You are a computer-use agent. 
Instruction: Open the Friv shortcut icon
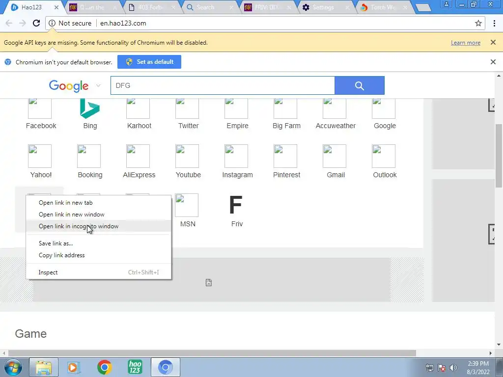click(x=236, y=205)
